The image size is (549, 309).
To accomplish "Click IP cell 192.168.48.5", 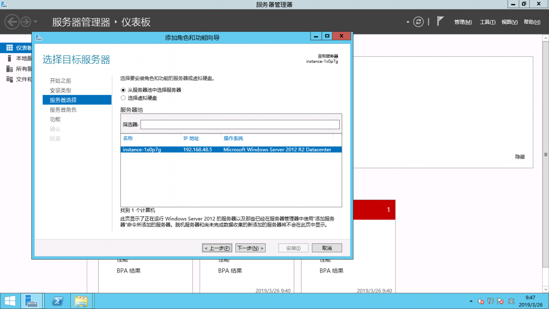I will point(198,149).
